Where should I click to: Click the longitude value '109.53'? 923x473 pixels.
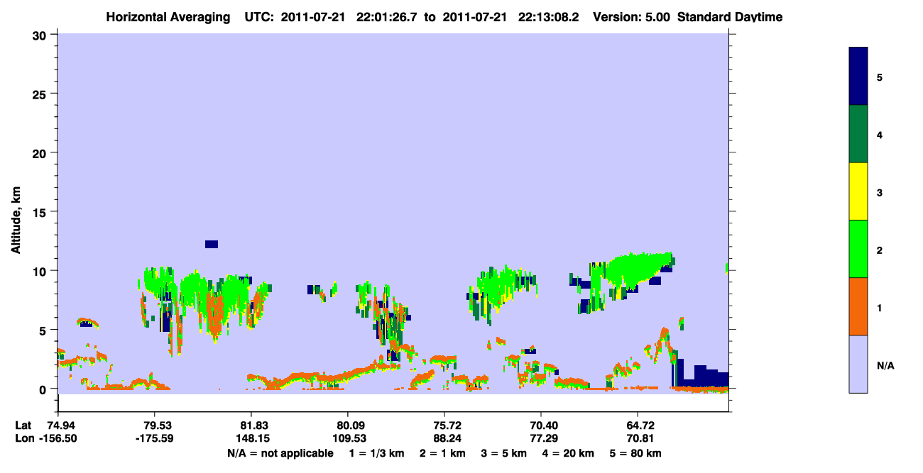click(x=348, y=438)
